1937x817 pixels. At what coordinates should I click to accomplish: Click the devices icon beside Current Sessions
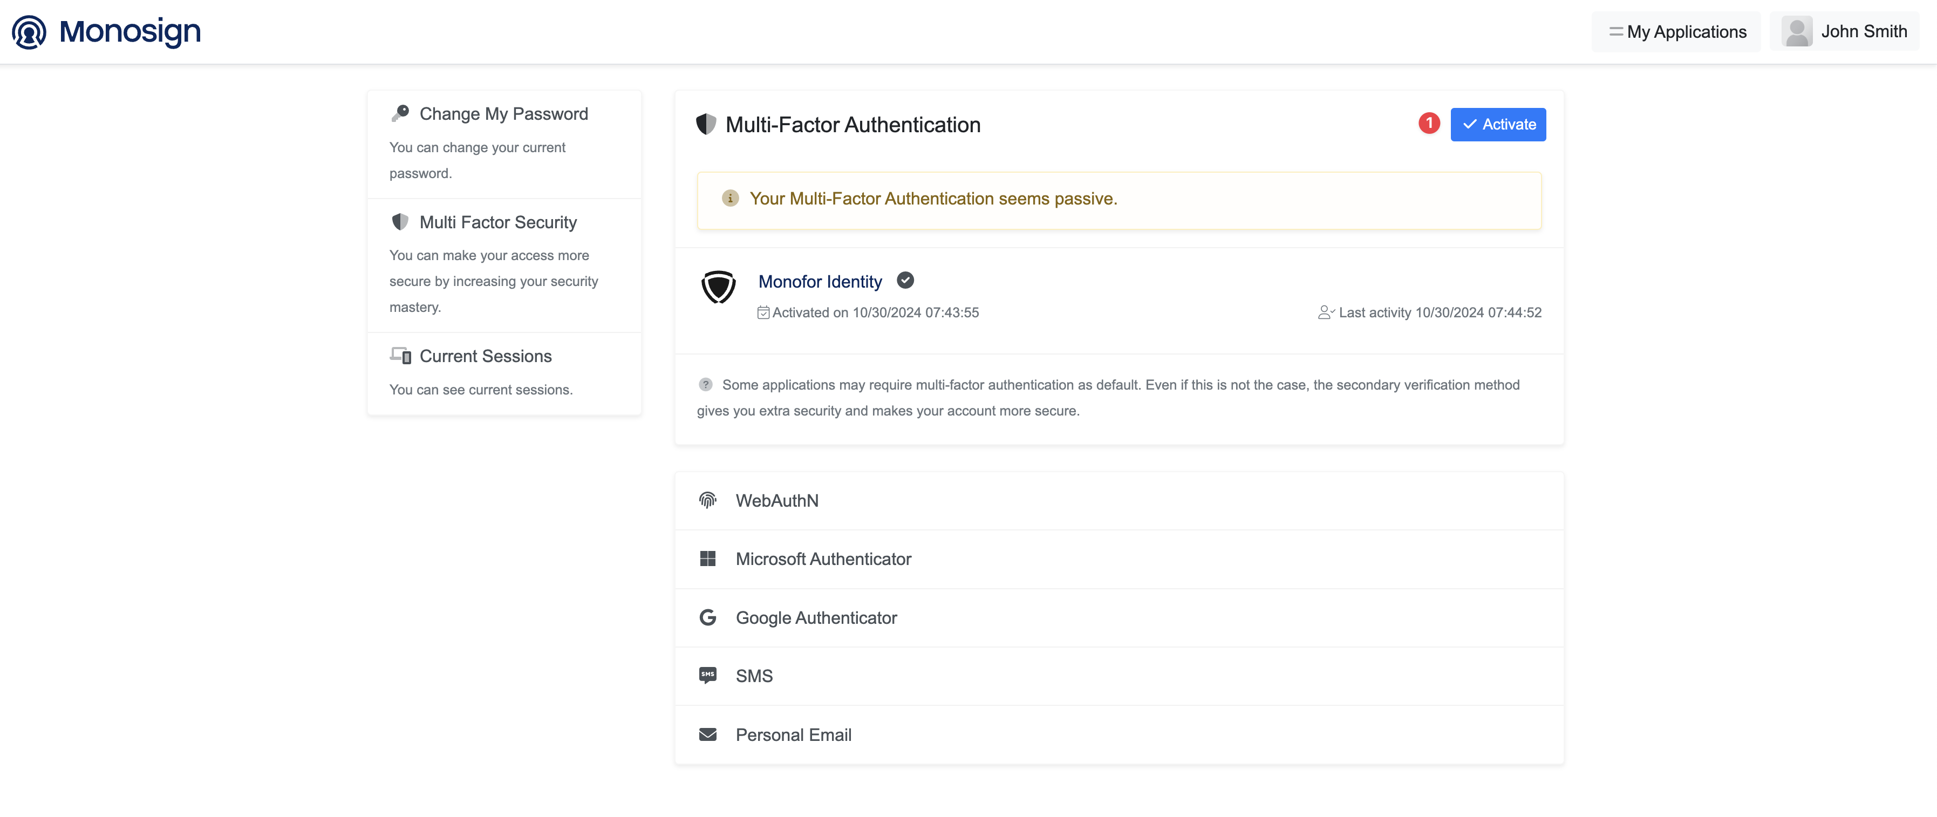click(400, 356)
